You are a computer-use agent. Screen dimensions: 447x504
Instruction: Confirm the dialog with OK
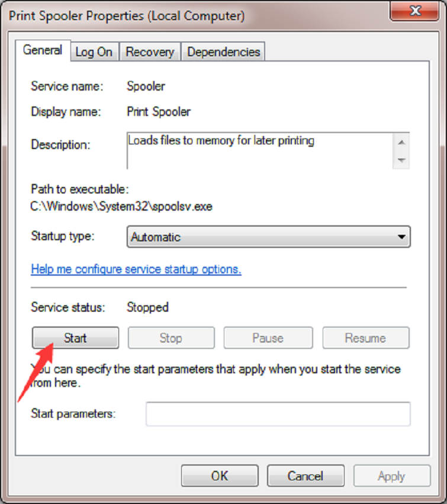pyautogui.click(x=219, y=476)
